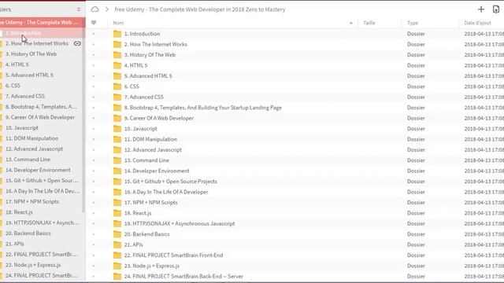Open 22. FINAL PROJECT SmartBrain Front-End folder
The height and width of the screenshot is (283, 504).
pos(173,255)
